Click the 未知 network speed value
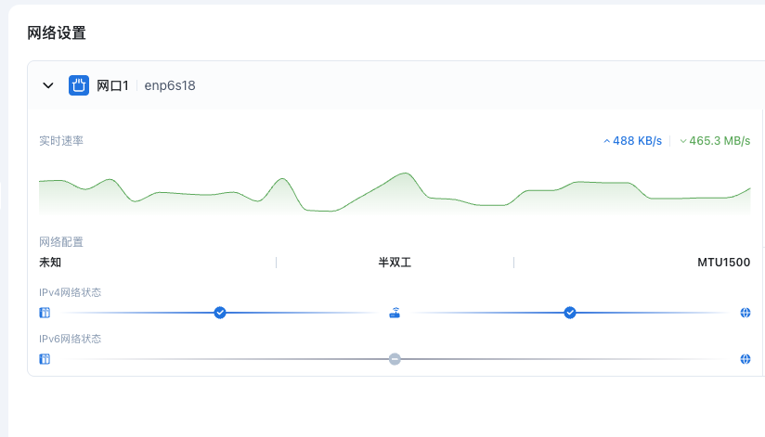Screen dimensions: 765x437 pyautogui.click(x=50, y=263)
